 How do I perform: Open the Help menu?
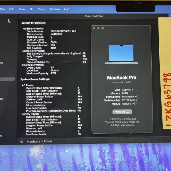click(x=67, y=9)
